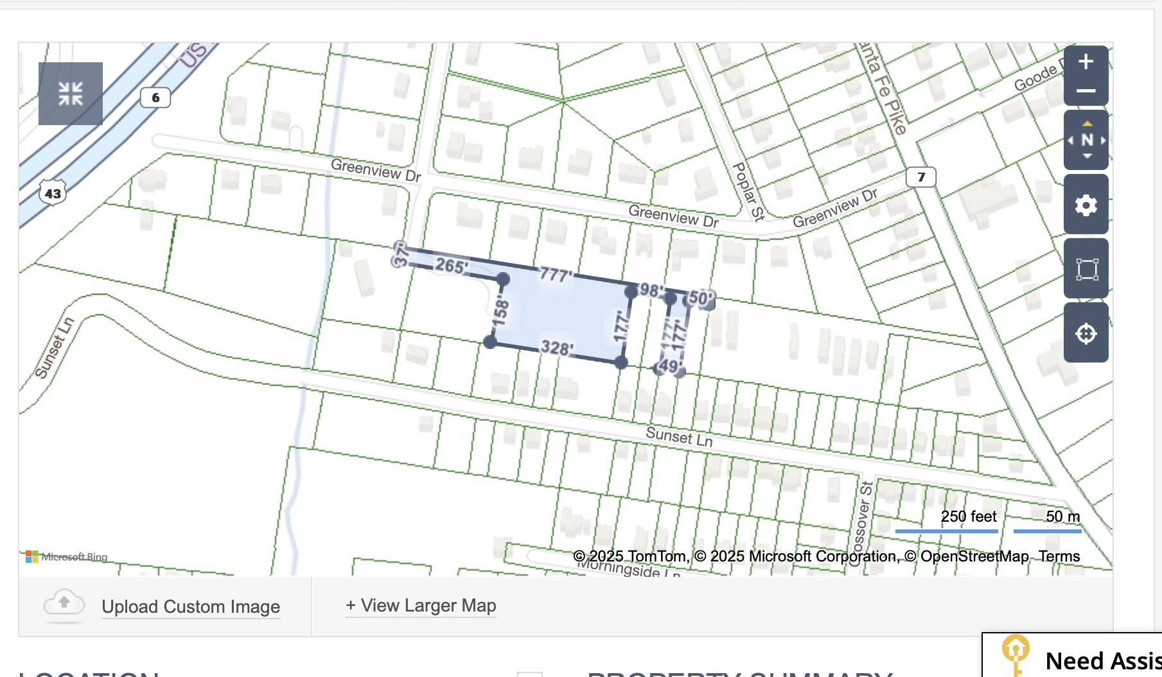Select the rectangle area selection tool
The height and width of the screenshot is (677, 1162).
coord(1086,270)
